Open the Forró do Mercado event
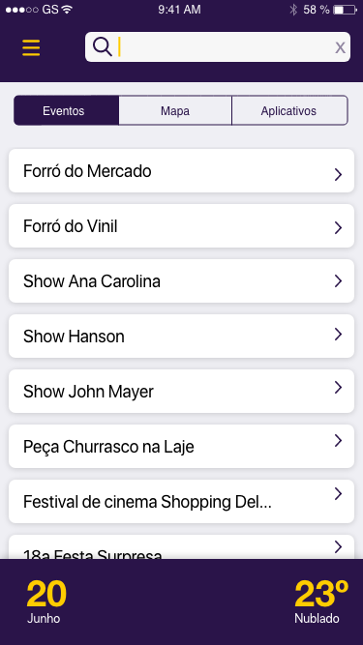Image resolution: width=363 pixels, height=645 pixels. 182,171
